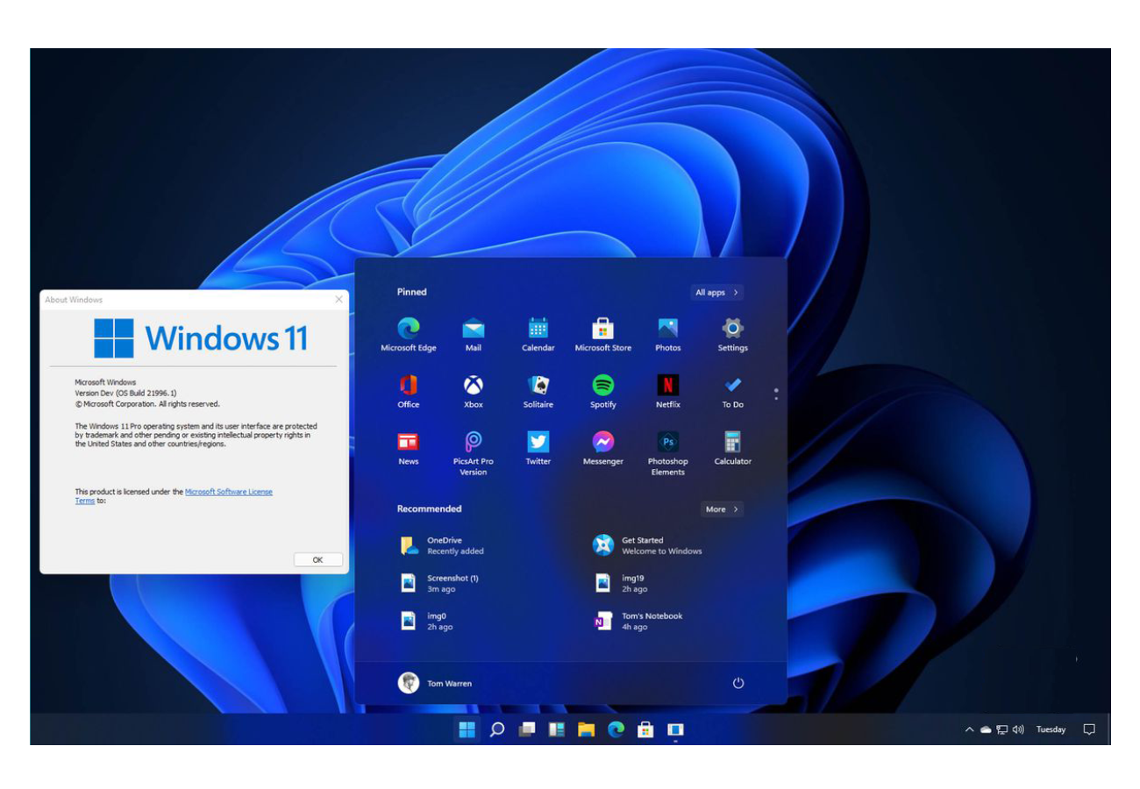The width and height of the screenshot is (1140, 789).
Task: Click the Windows Start button on taskbar
Action: [x=467, y=729]
